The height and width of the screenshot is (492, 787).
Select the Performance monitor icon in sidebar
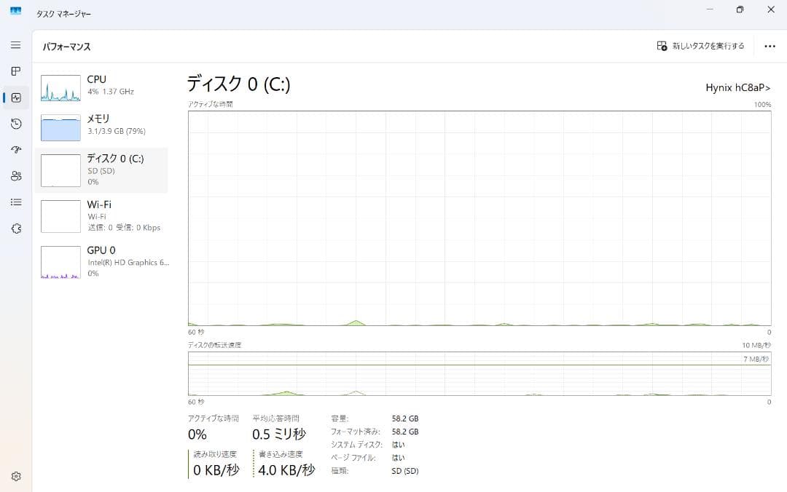pos(15,98)
